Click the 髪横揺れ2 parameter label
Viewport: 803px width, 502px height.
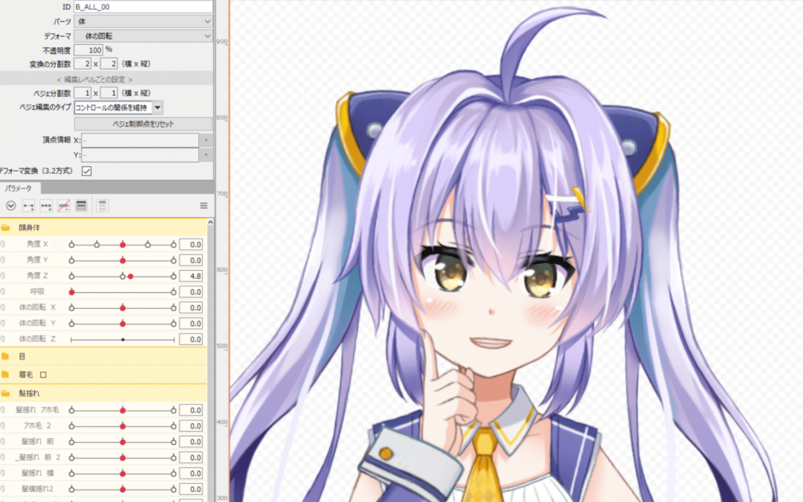(x=36, y=488)
